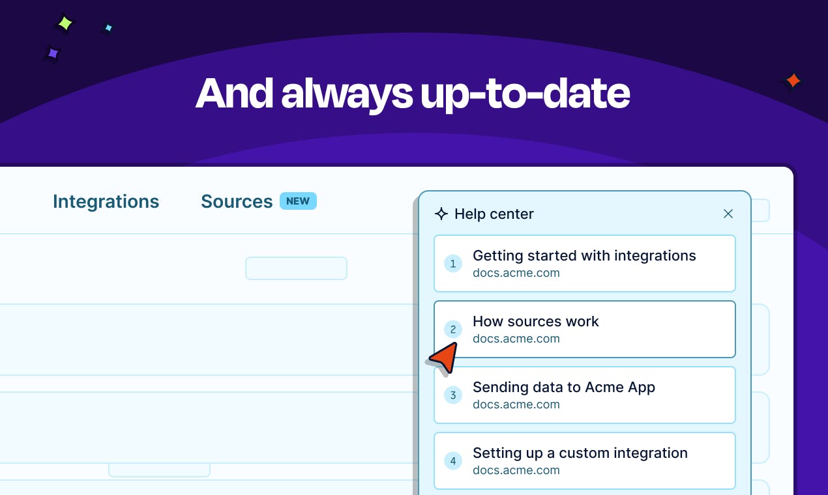Select the number 2 badge icon
This screenshot has height=495, width=828.
[453, 330]
